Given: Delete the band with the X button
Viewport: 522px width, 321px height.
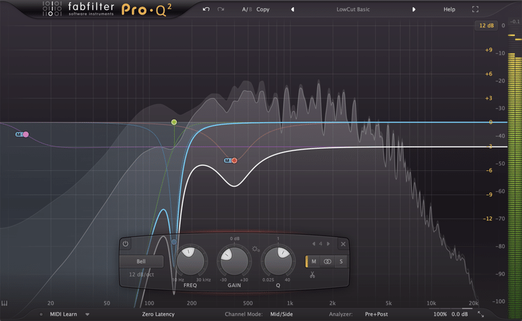Looking at the screenshot, I should pos(343,244).
